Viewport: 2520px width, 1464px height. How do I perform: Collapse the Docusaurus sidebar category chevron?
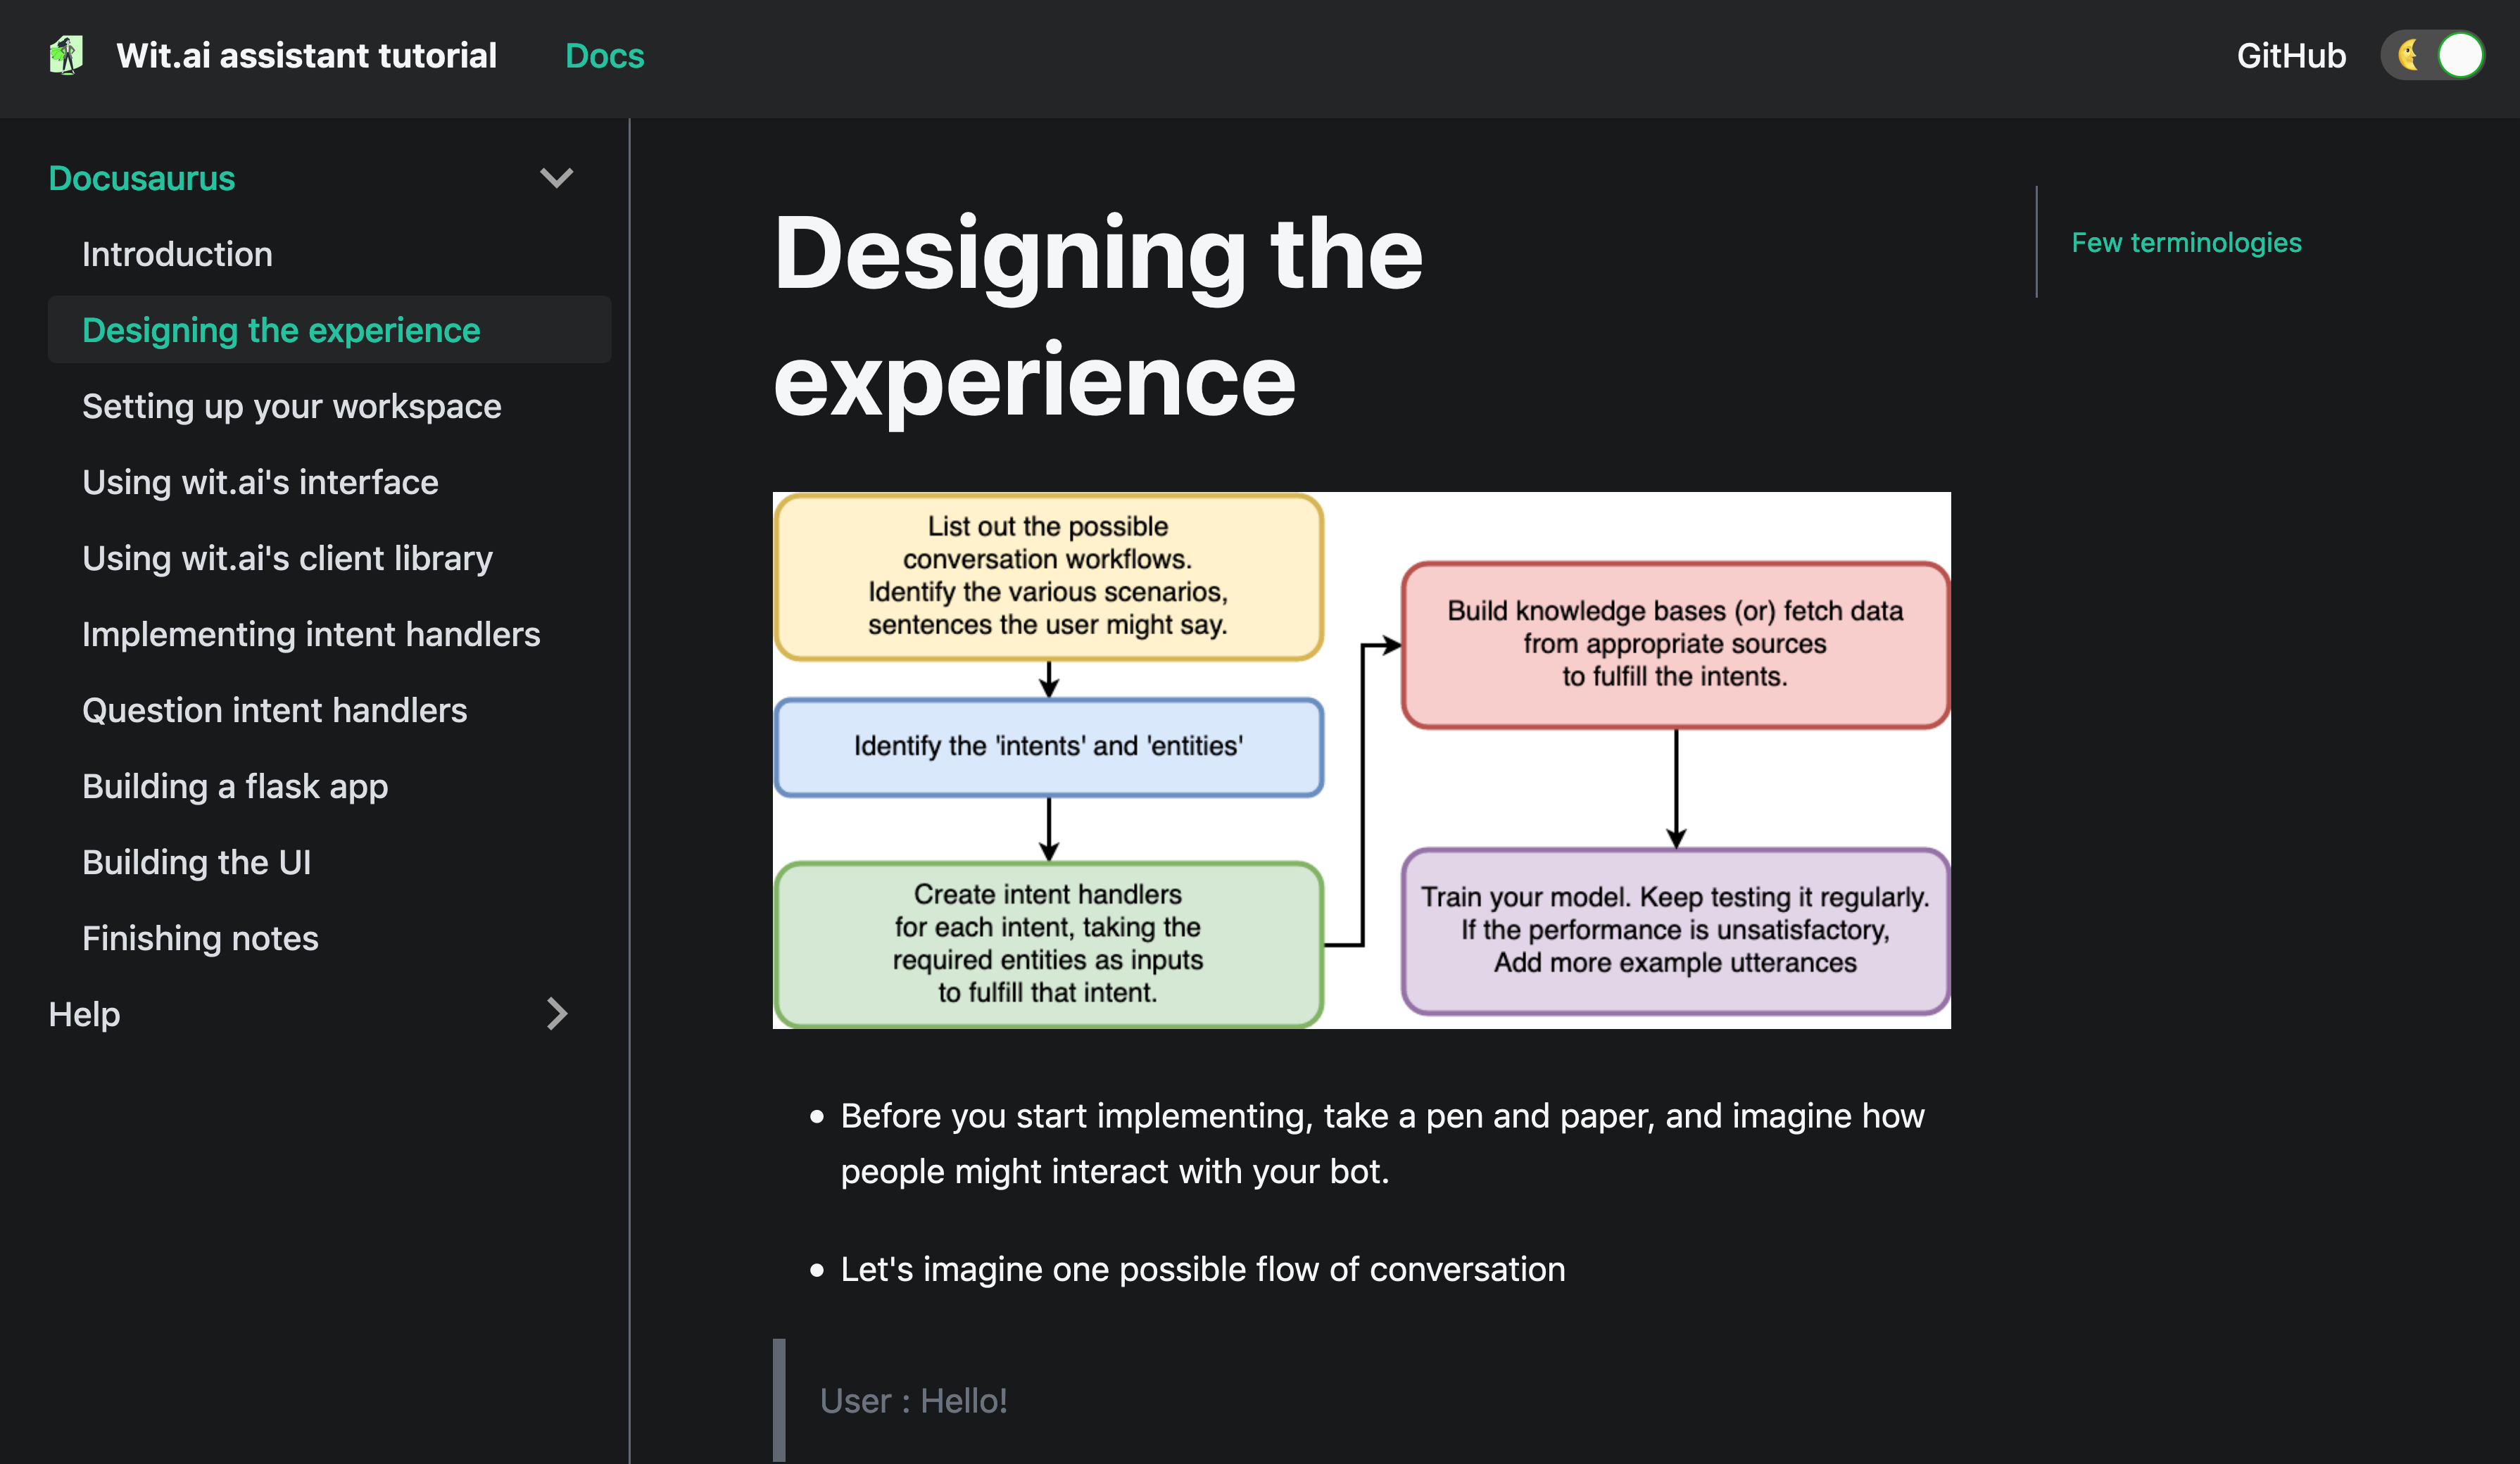pos(556,178)
